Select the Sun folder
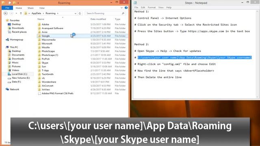The width and height of the screenshot is (260, 146). coord(44,67)
